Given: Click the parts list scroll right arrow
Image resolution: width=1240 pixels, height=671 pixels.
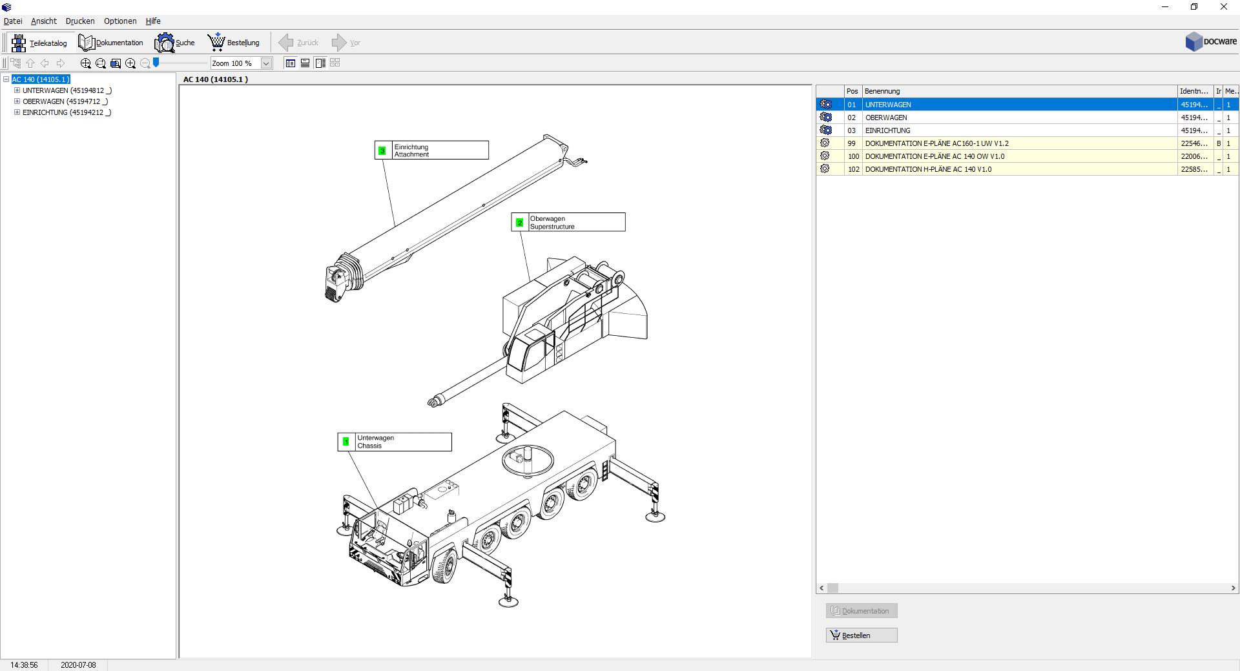Looking at the screenshot, I should [1233, 588].
